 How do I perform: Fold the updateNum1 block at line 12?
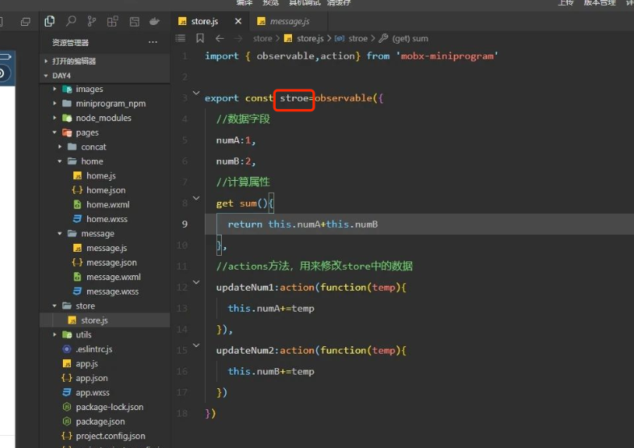[196, 282]
